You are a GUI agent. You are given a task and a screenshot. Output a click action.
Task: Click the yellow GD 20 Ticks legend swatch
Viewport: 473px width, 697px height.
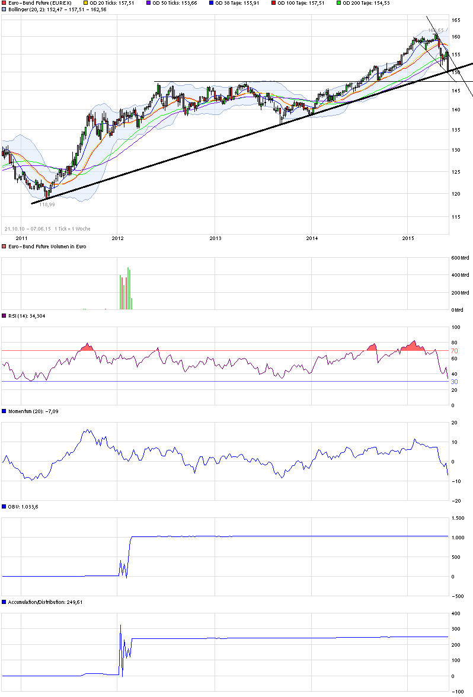click(86, 3)
